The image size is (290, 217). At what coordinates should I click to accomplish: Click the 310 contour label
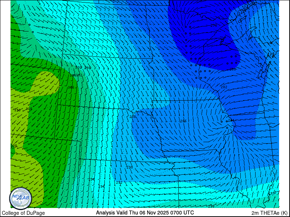click(x=17, y=110)
